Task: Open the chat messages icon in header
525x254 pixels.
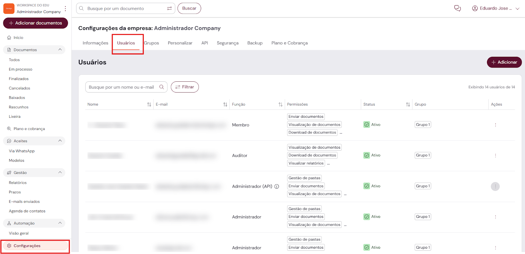Action: click(x=457, y=8)
